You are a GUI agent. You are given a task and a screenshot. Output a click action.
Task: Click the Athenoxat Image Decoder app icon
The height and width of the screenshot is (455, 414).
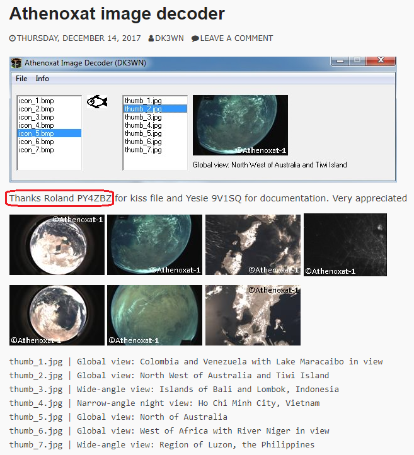[x=16, y=63]
